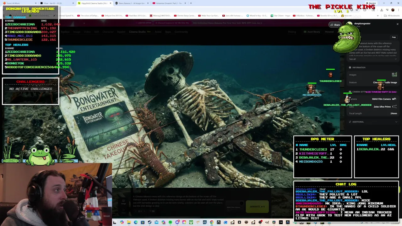Image resolution: width=402 pixels, height=226 pixels.
Task: Expand the Additional section chevron
Action: 396,122
